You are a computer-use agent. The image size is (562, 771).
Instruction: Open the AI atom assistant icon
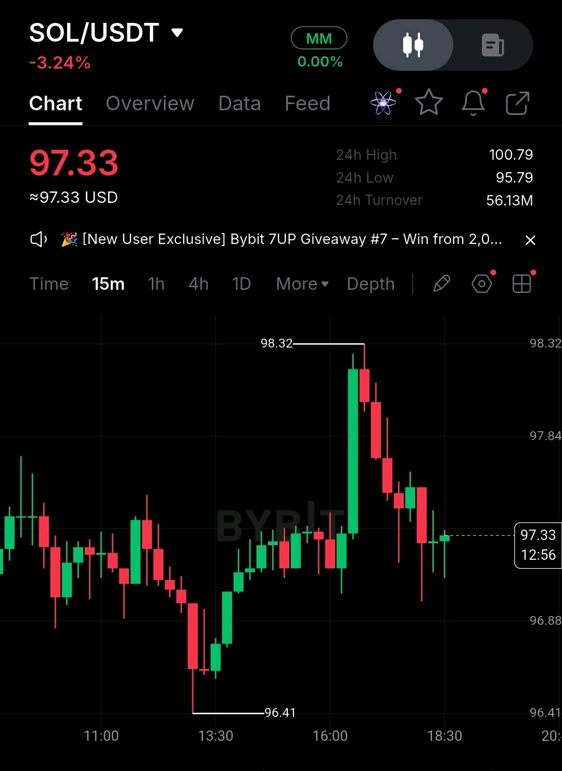(x=383, y=102)
